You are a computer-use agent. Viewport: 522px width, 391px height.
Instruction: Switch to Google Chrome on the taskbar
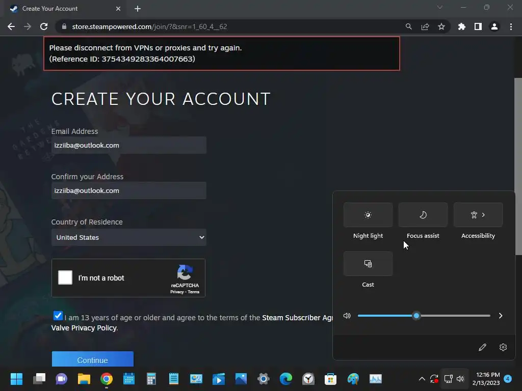[107, 379]
